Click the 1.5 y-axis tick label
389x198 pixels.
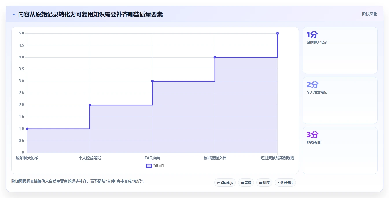[x=21, y=117]
